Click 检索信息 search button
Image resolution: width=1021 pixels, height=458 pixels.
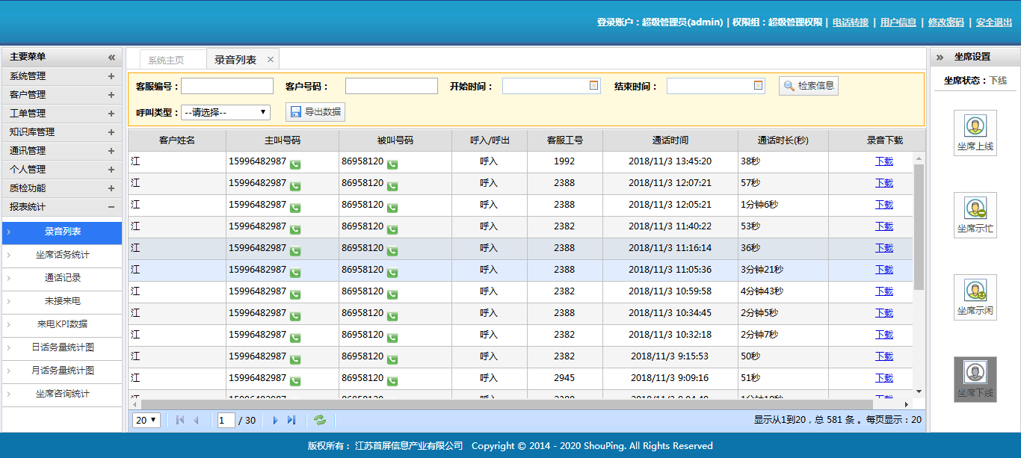809,86
